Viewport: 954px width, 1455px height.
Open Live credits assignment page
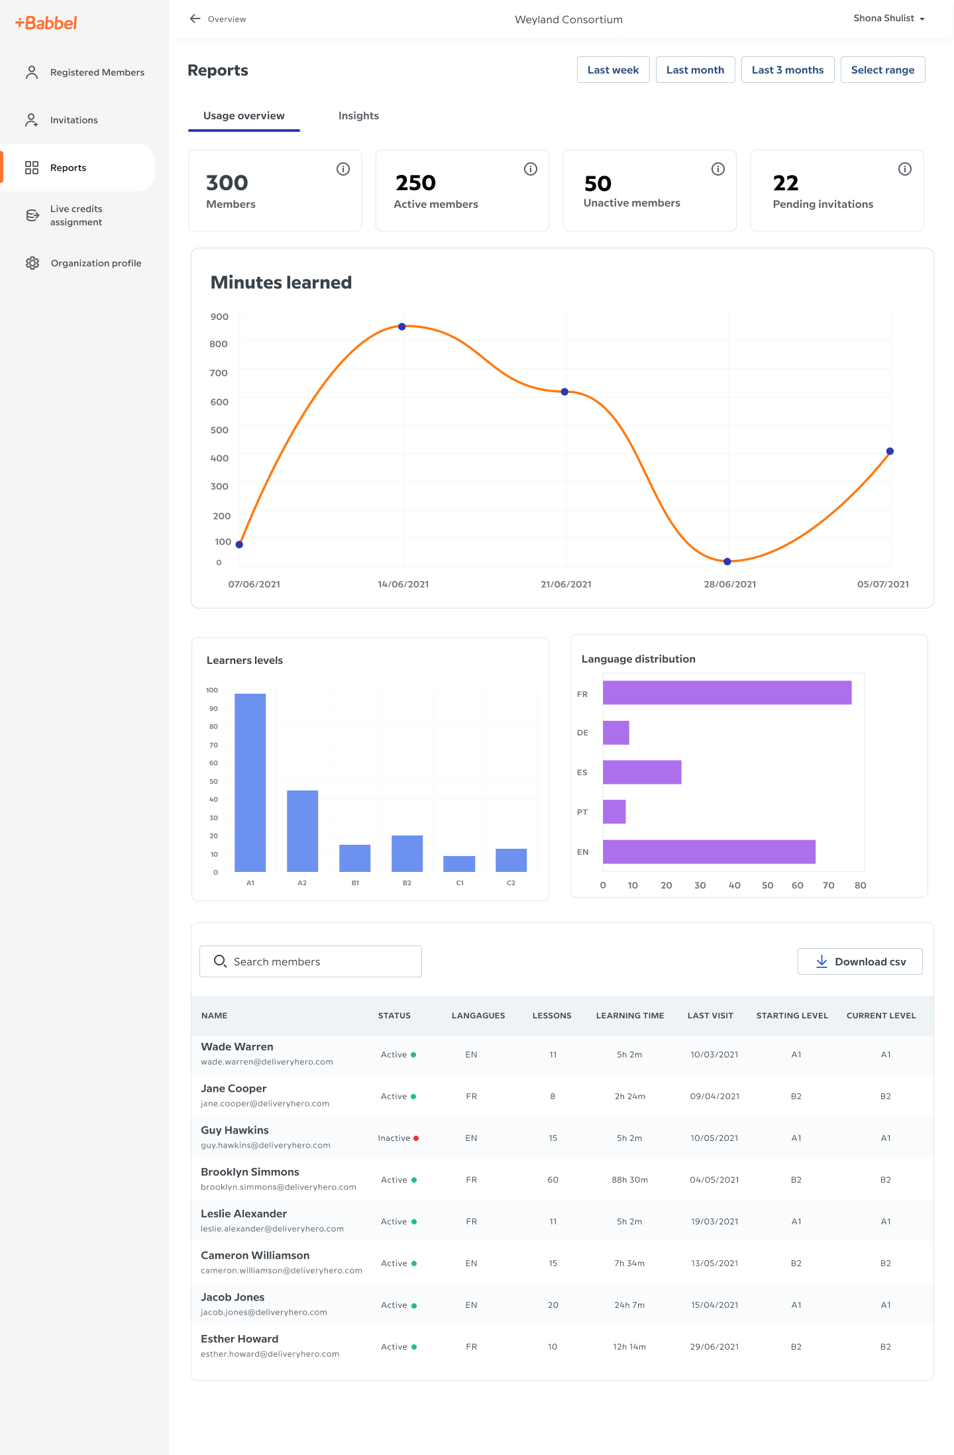coord(78,215)
